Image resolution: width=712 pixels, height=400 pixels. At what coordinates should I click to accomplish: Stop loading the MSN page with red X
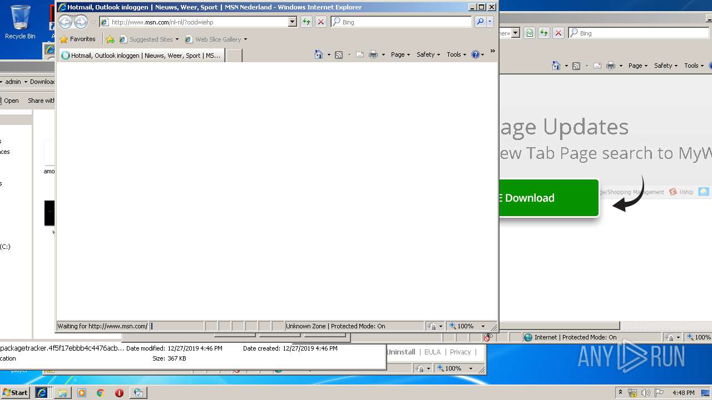tap(321, 22)
